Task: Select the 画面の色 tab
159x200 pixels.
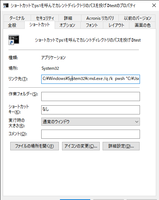Action: 142,25
